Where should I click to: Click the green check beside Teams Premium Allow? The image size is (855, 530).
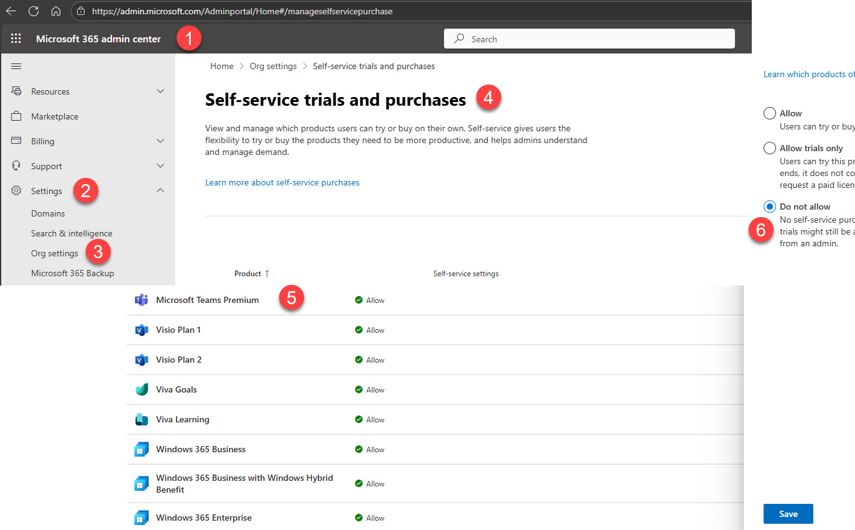[x=359, y=300]
